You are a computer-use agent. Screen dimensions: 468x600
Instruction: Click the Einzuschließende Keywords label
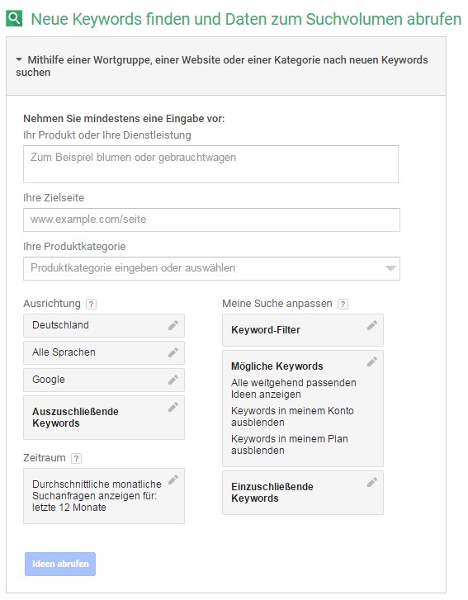[x=272, y=493]
